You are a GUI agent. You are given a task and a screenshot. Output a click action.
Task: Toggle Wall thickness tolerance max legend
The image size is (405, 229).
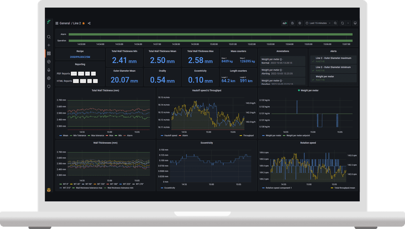pos(87,188)
